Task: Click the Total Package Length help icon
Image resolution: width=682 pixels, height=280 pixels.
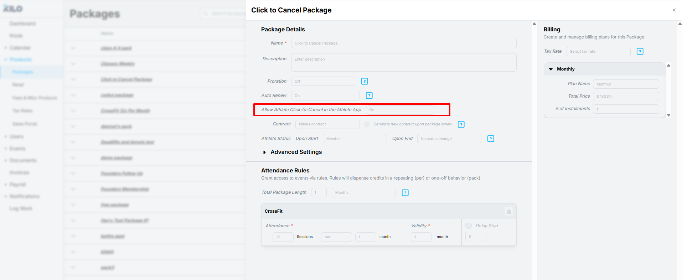Action: [405, 193]
